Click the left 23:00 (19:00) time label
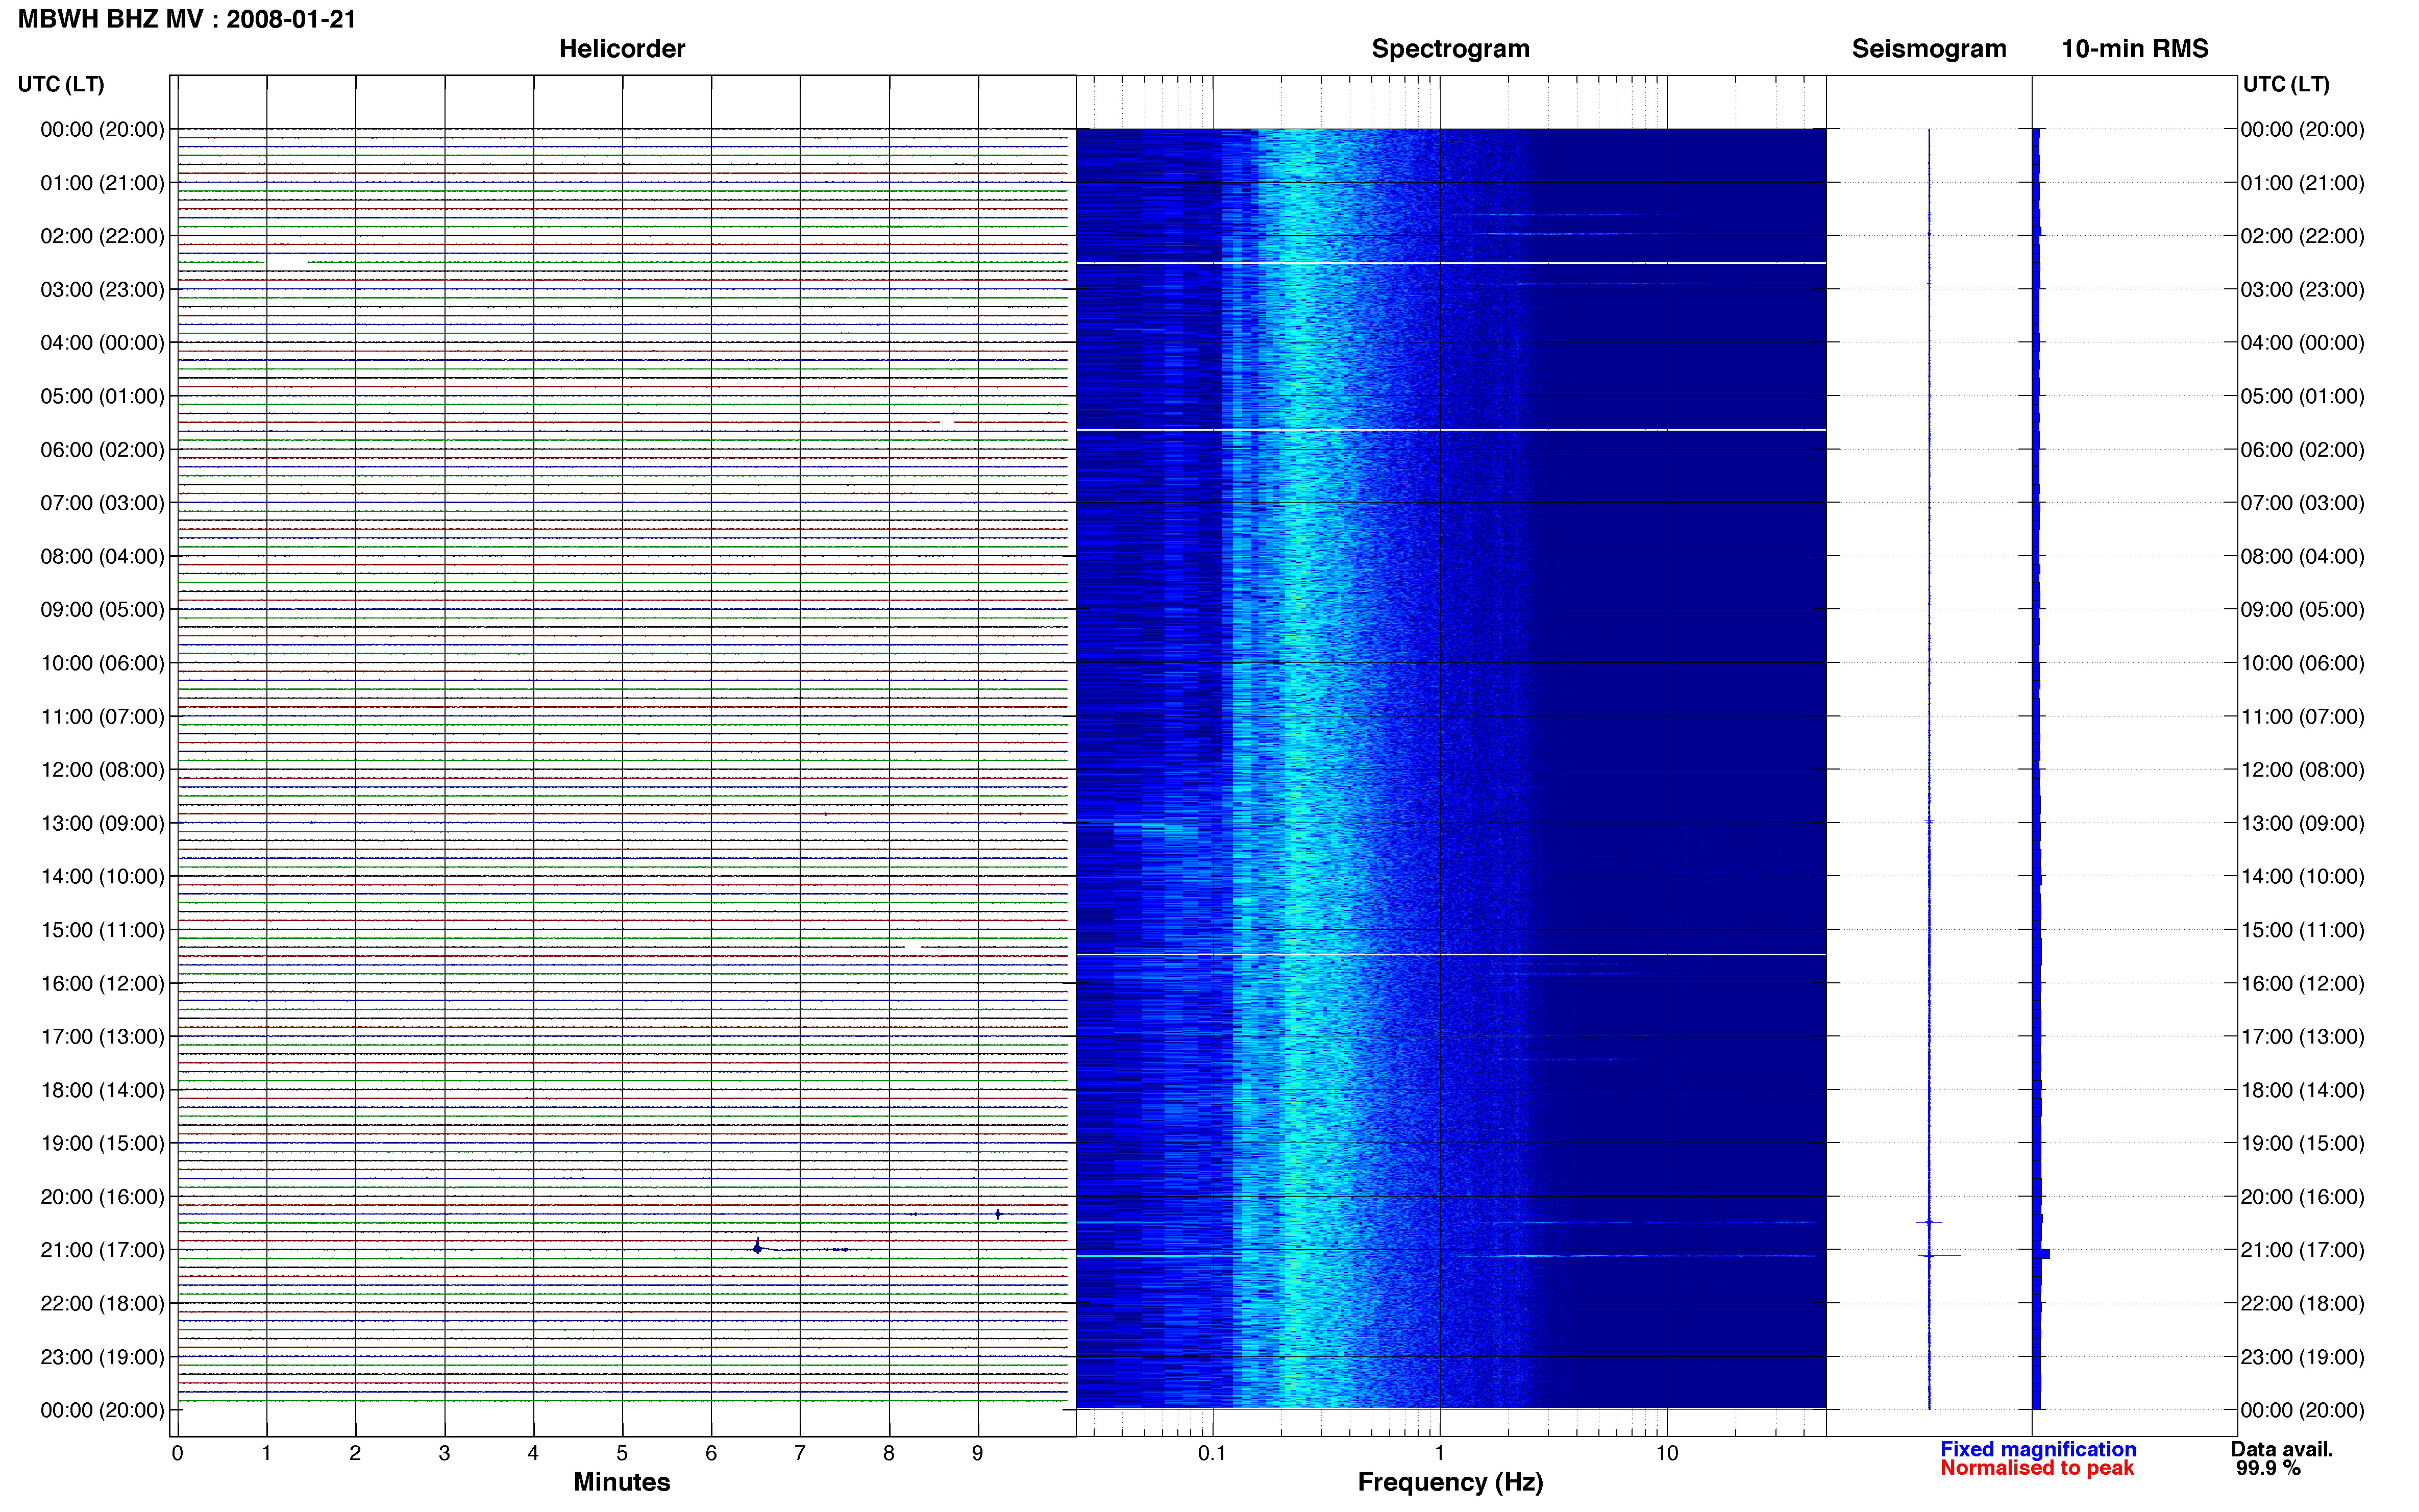 (x=102, y=1357)
